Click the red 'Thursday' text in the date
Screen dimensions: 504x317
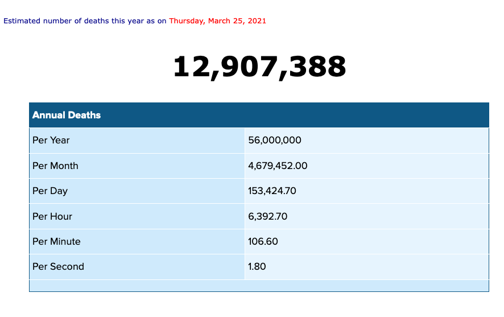coord(186,21)
